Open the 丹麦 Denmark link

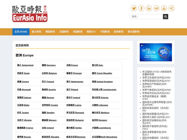pyautogui.click(x=24, y=90)
